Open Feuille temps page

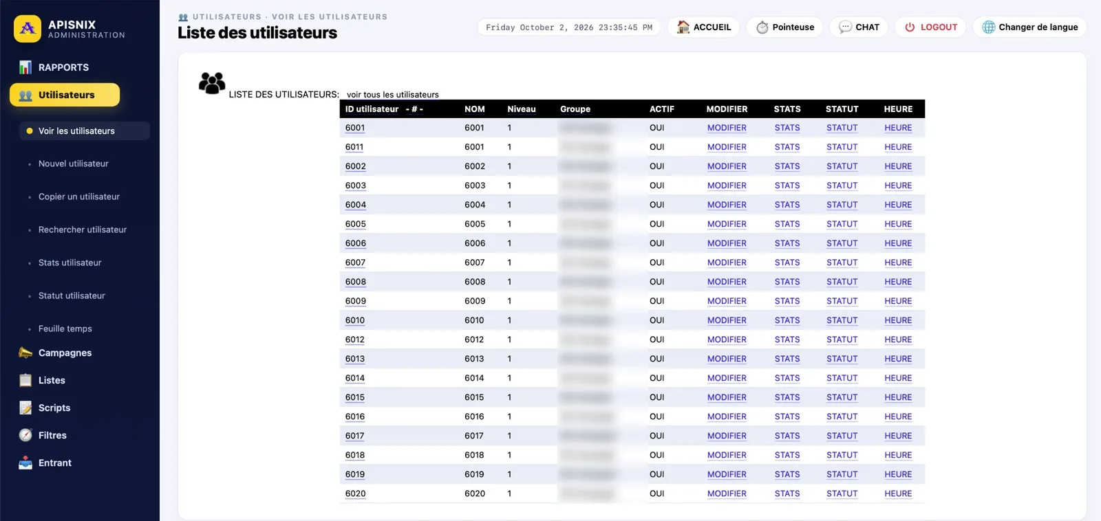(65, 329)
